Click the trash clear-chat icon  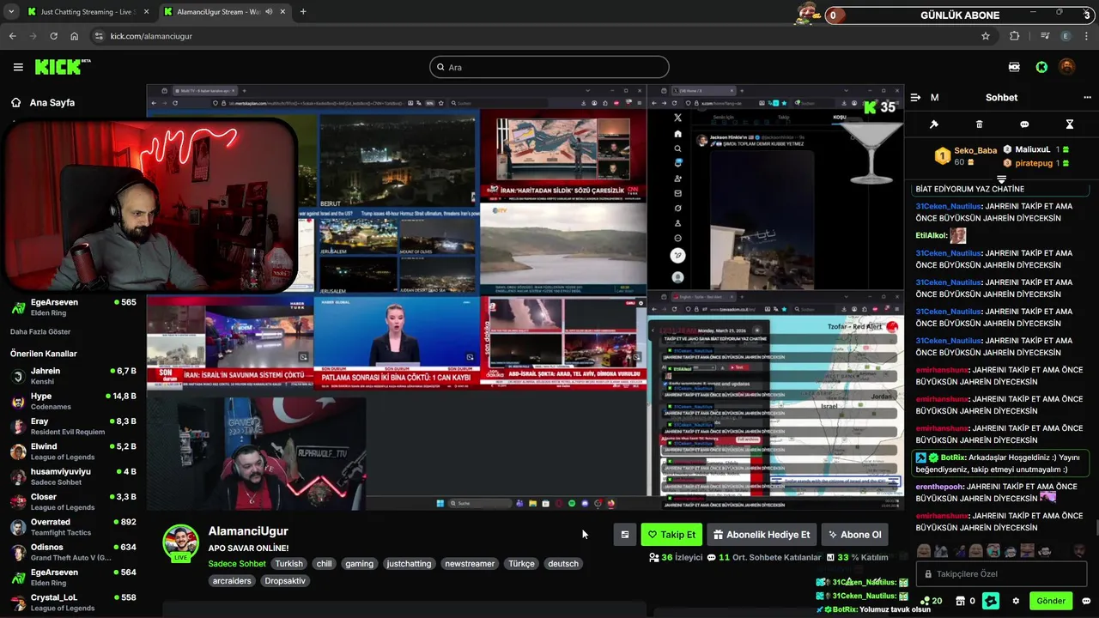(979, 124)
